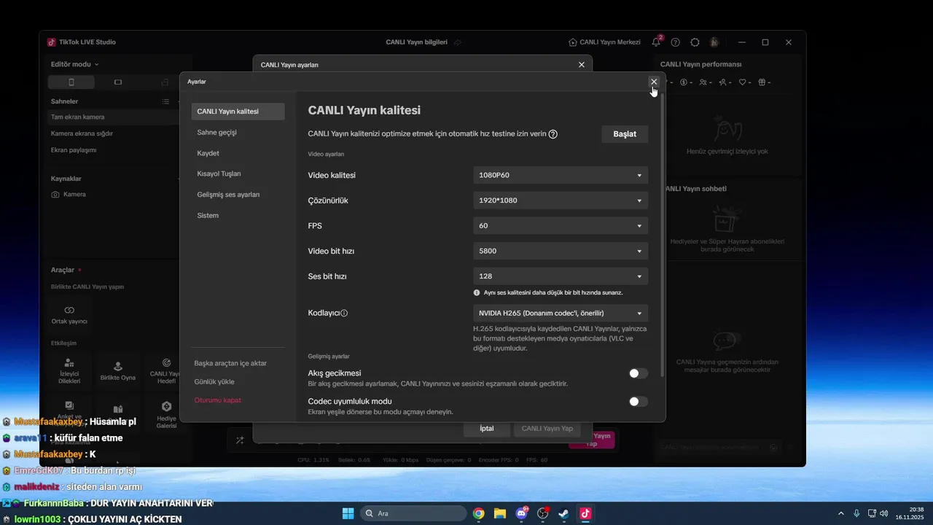The height and width of the screenshot is (525, 933).
Task: Click Windows taskbar search box Ara
Action: point(414,513)
